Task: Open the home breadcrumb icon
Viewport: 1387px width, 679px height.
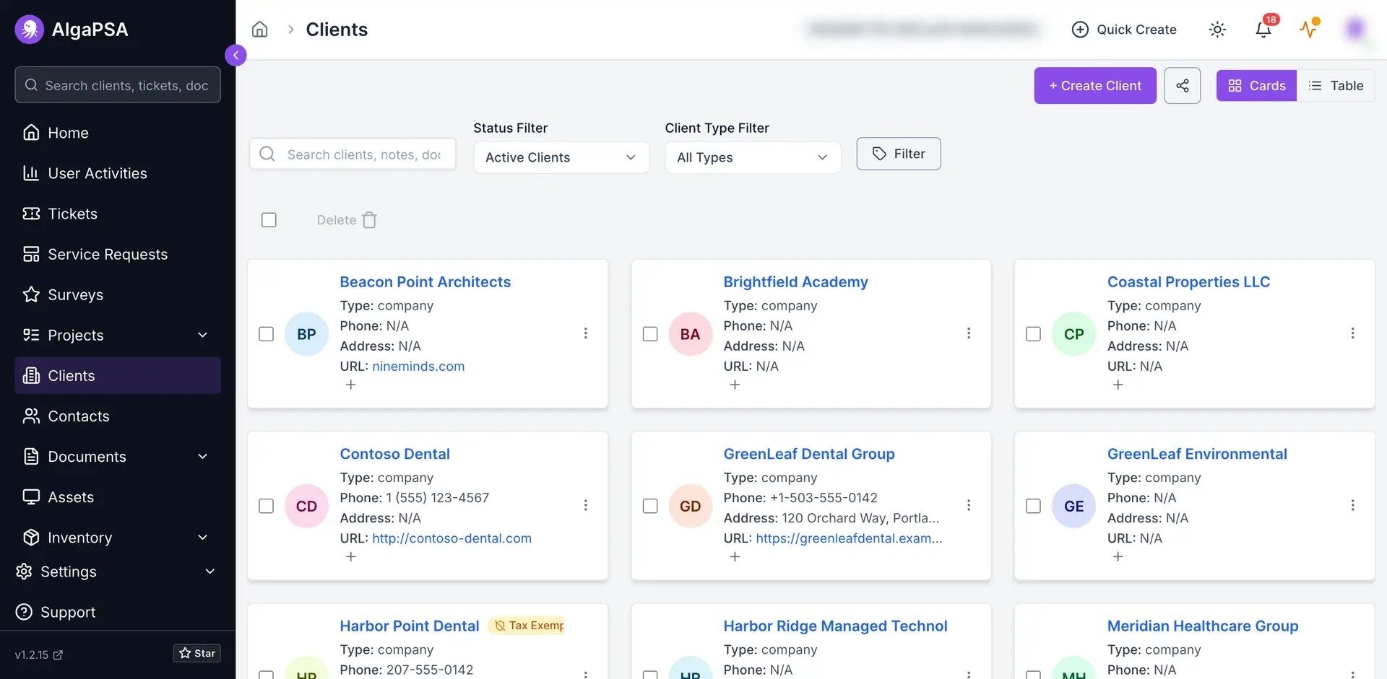Action: pos(259,30)
